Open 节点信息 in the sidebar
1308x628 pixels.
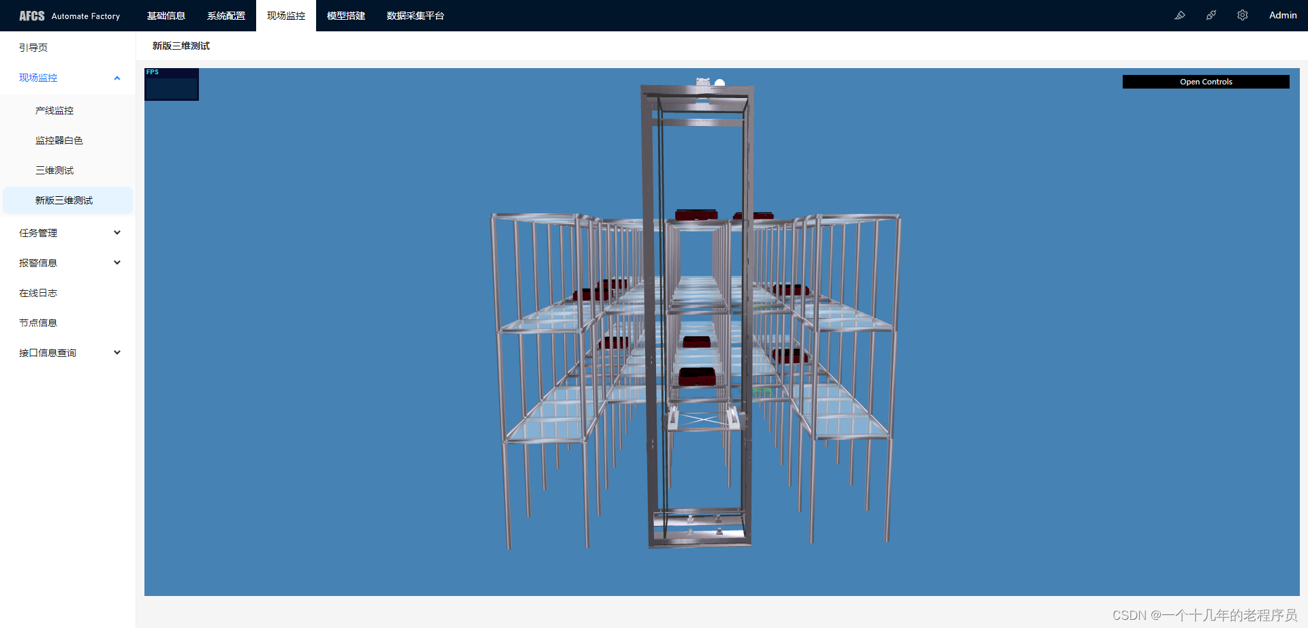[67, 323]
